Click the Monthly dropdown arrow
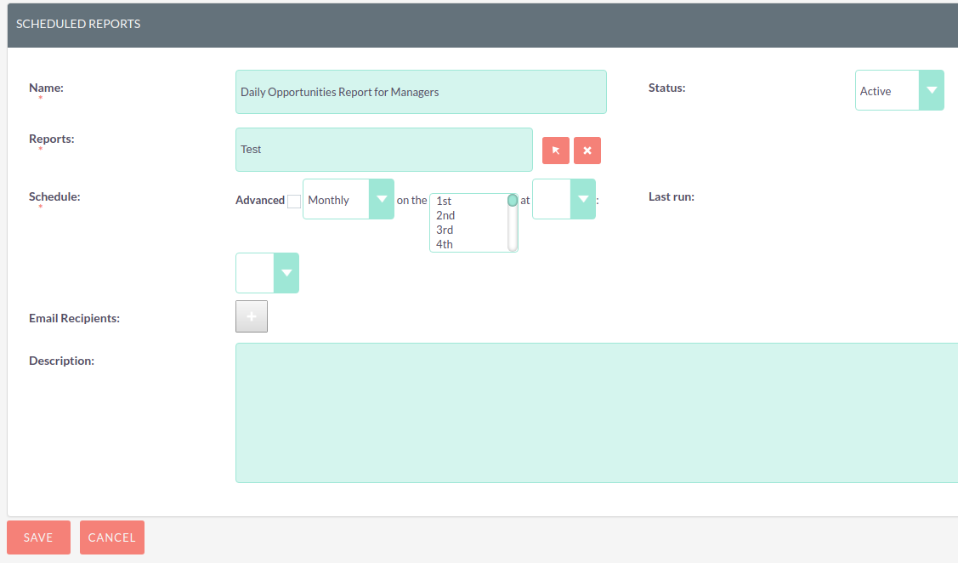958x563 pixels. click(x=381, y=198)
